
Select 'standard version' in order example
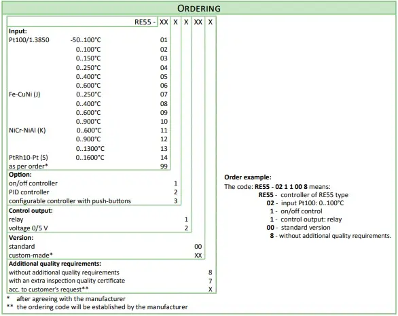306,228
